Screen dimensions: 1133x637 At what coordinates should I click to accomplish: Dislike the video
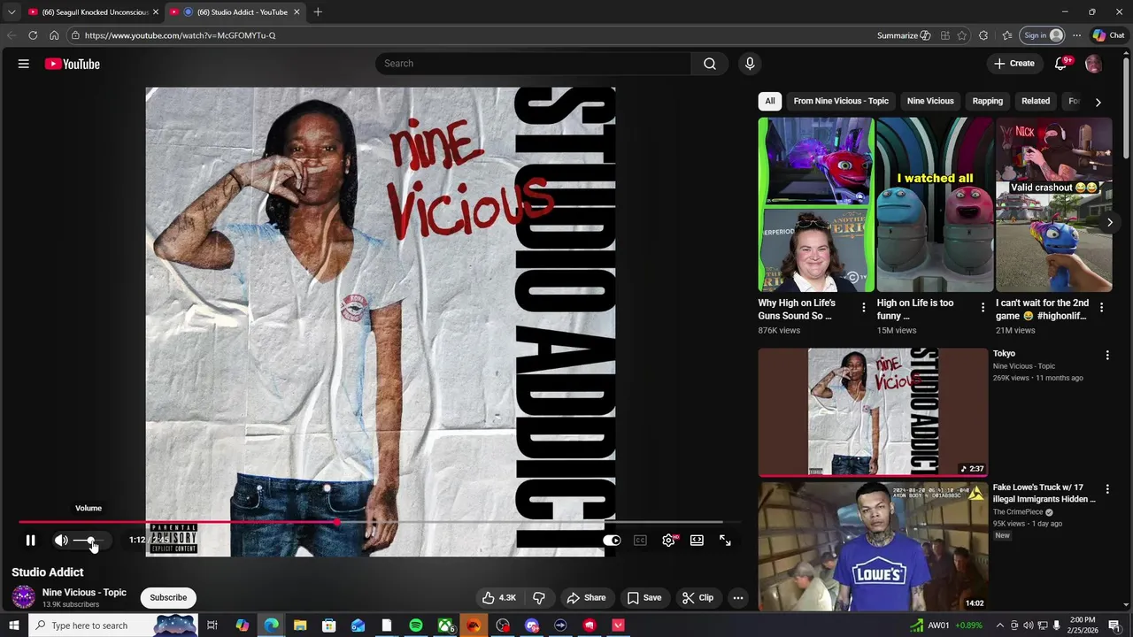538,598
